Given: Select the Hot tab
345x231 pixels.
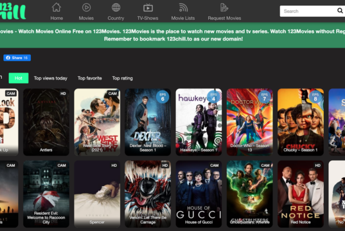Looking at the screenshot, I should tap(19, 78).
